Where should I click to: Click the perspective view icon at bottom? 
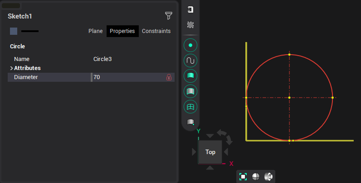point(268,177)
